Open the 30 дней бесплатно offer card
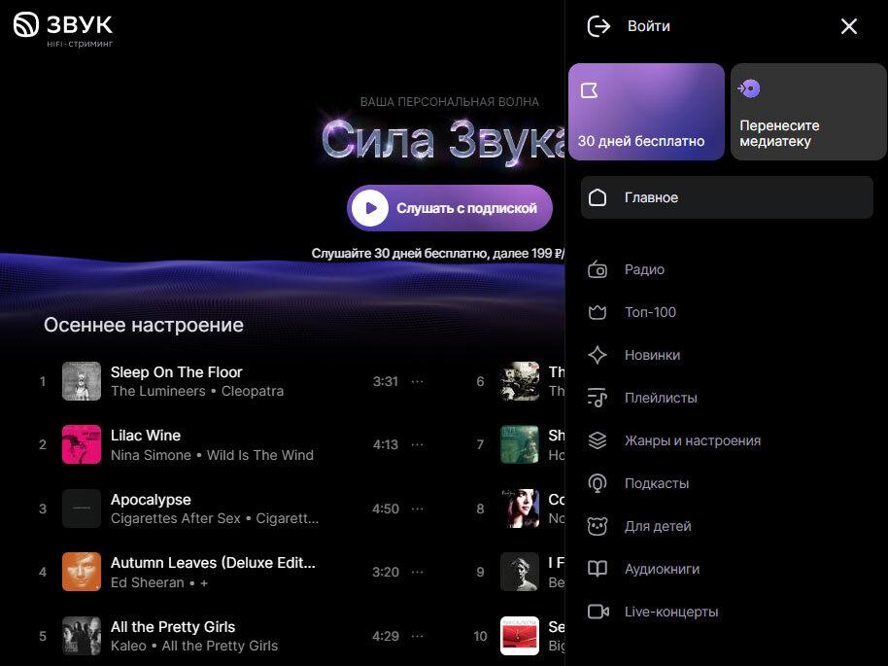 (646, 112)
